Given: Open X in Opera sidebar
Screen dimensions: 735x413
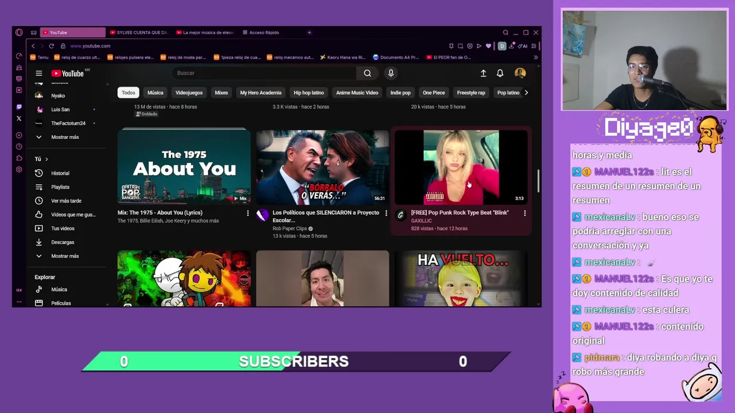Looking at the screenshot, I should [19, 118].
